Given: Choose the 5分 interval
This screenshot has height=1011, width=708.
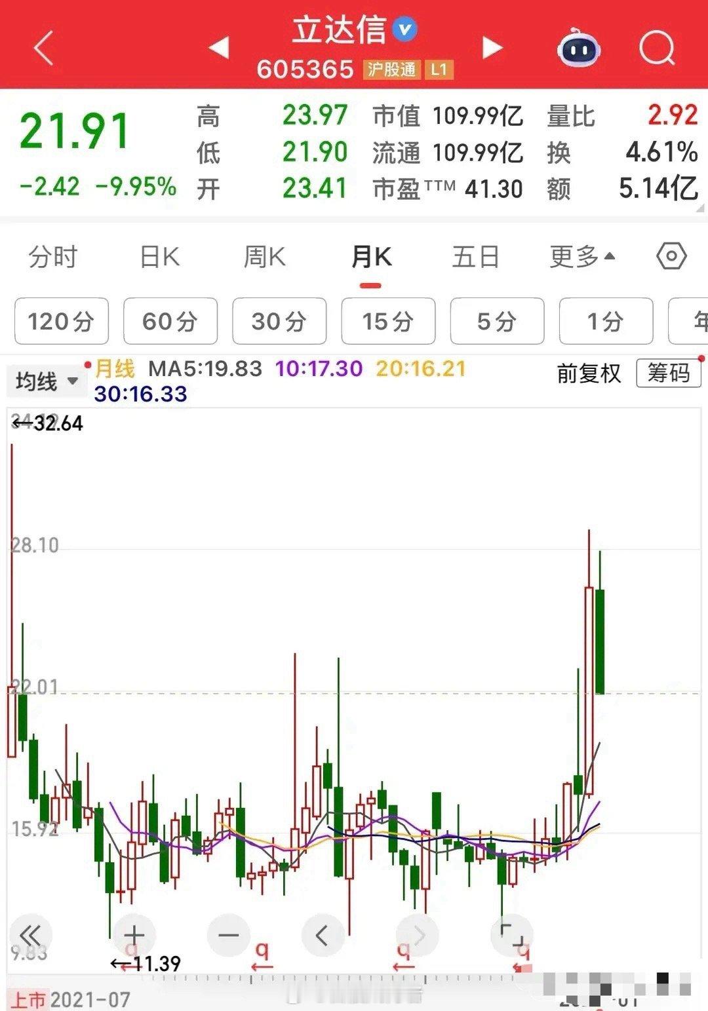Looking at the screenshot, I should click(496, 321).
